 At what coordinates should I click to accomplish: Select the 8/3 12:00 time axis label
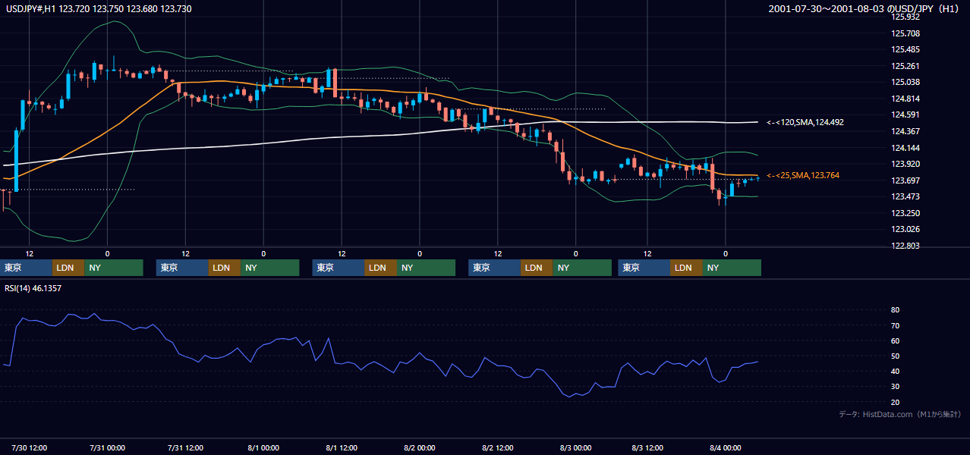point(647,447)
